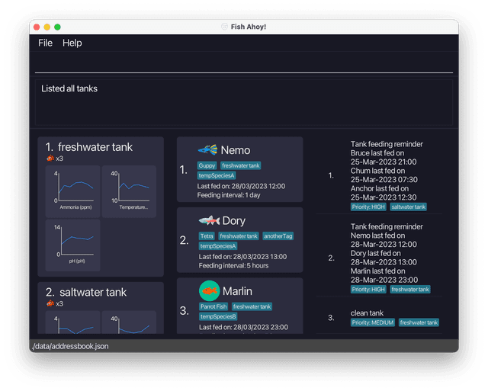Click the Tetra tag on Dory
The width and height of the screenshot is (488, 391).
(206, 236)
